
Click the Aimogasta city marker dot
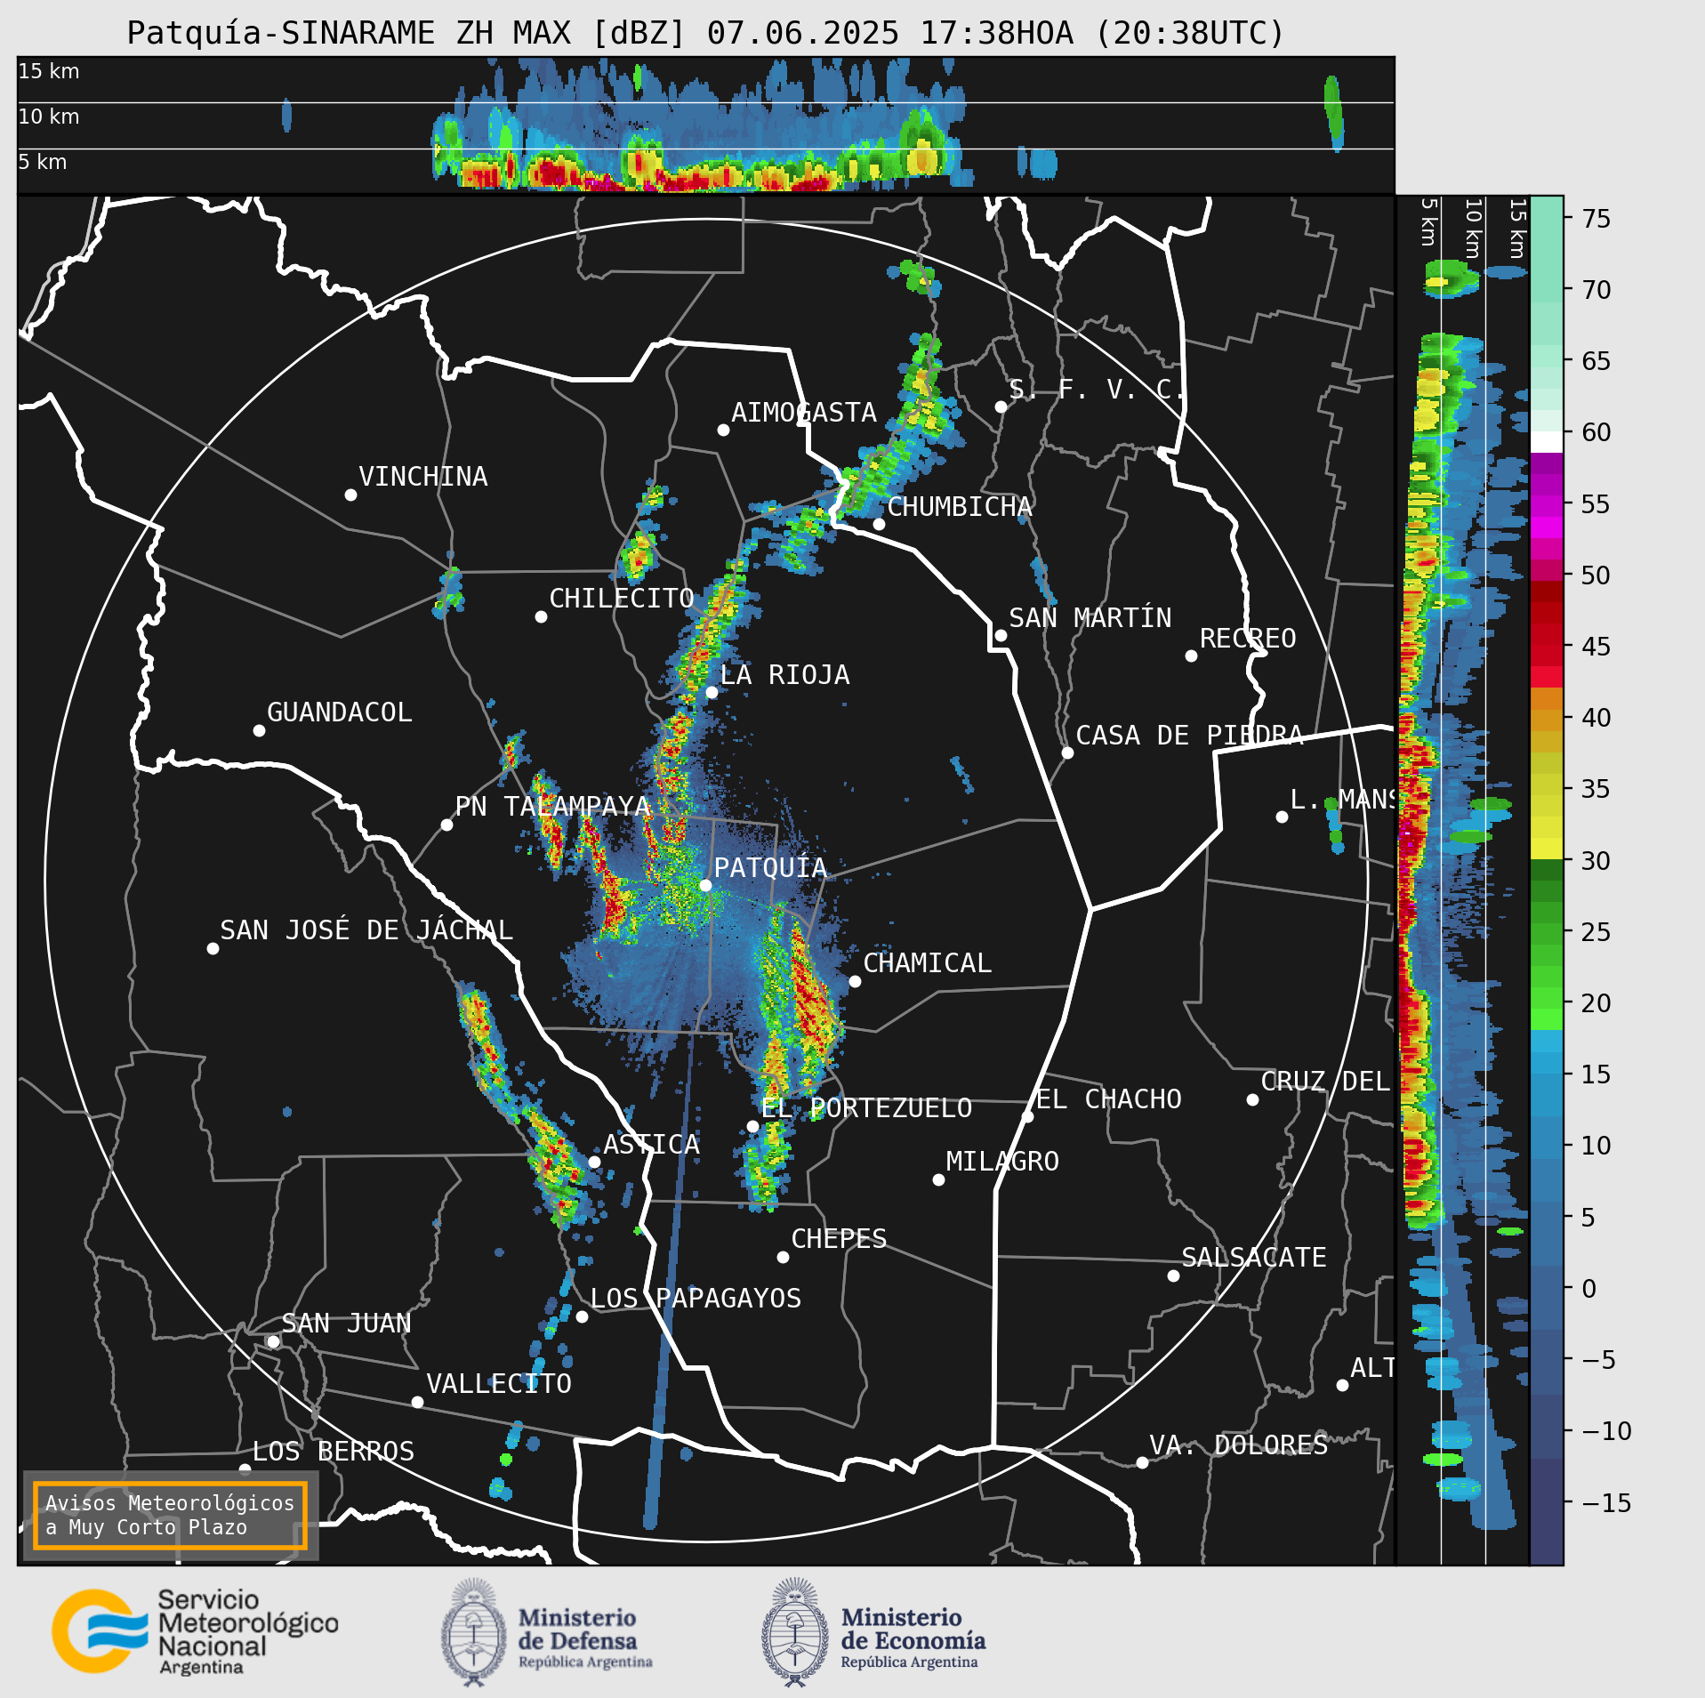(x=723, y=430)
